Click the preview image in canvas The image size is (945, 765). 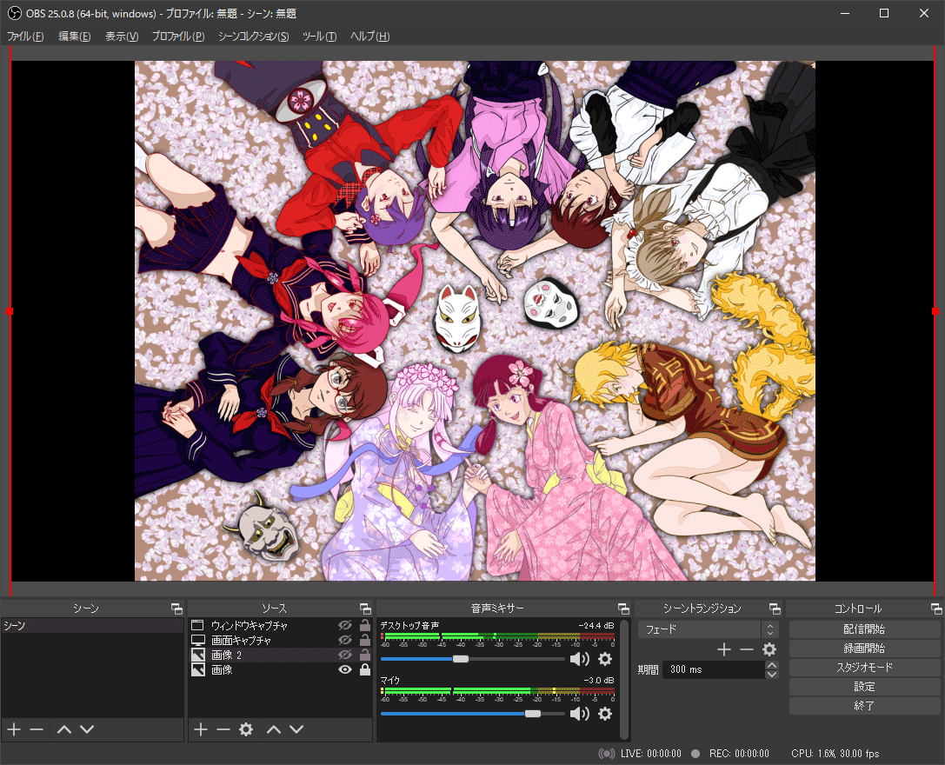tap(475, 321)
